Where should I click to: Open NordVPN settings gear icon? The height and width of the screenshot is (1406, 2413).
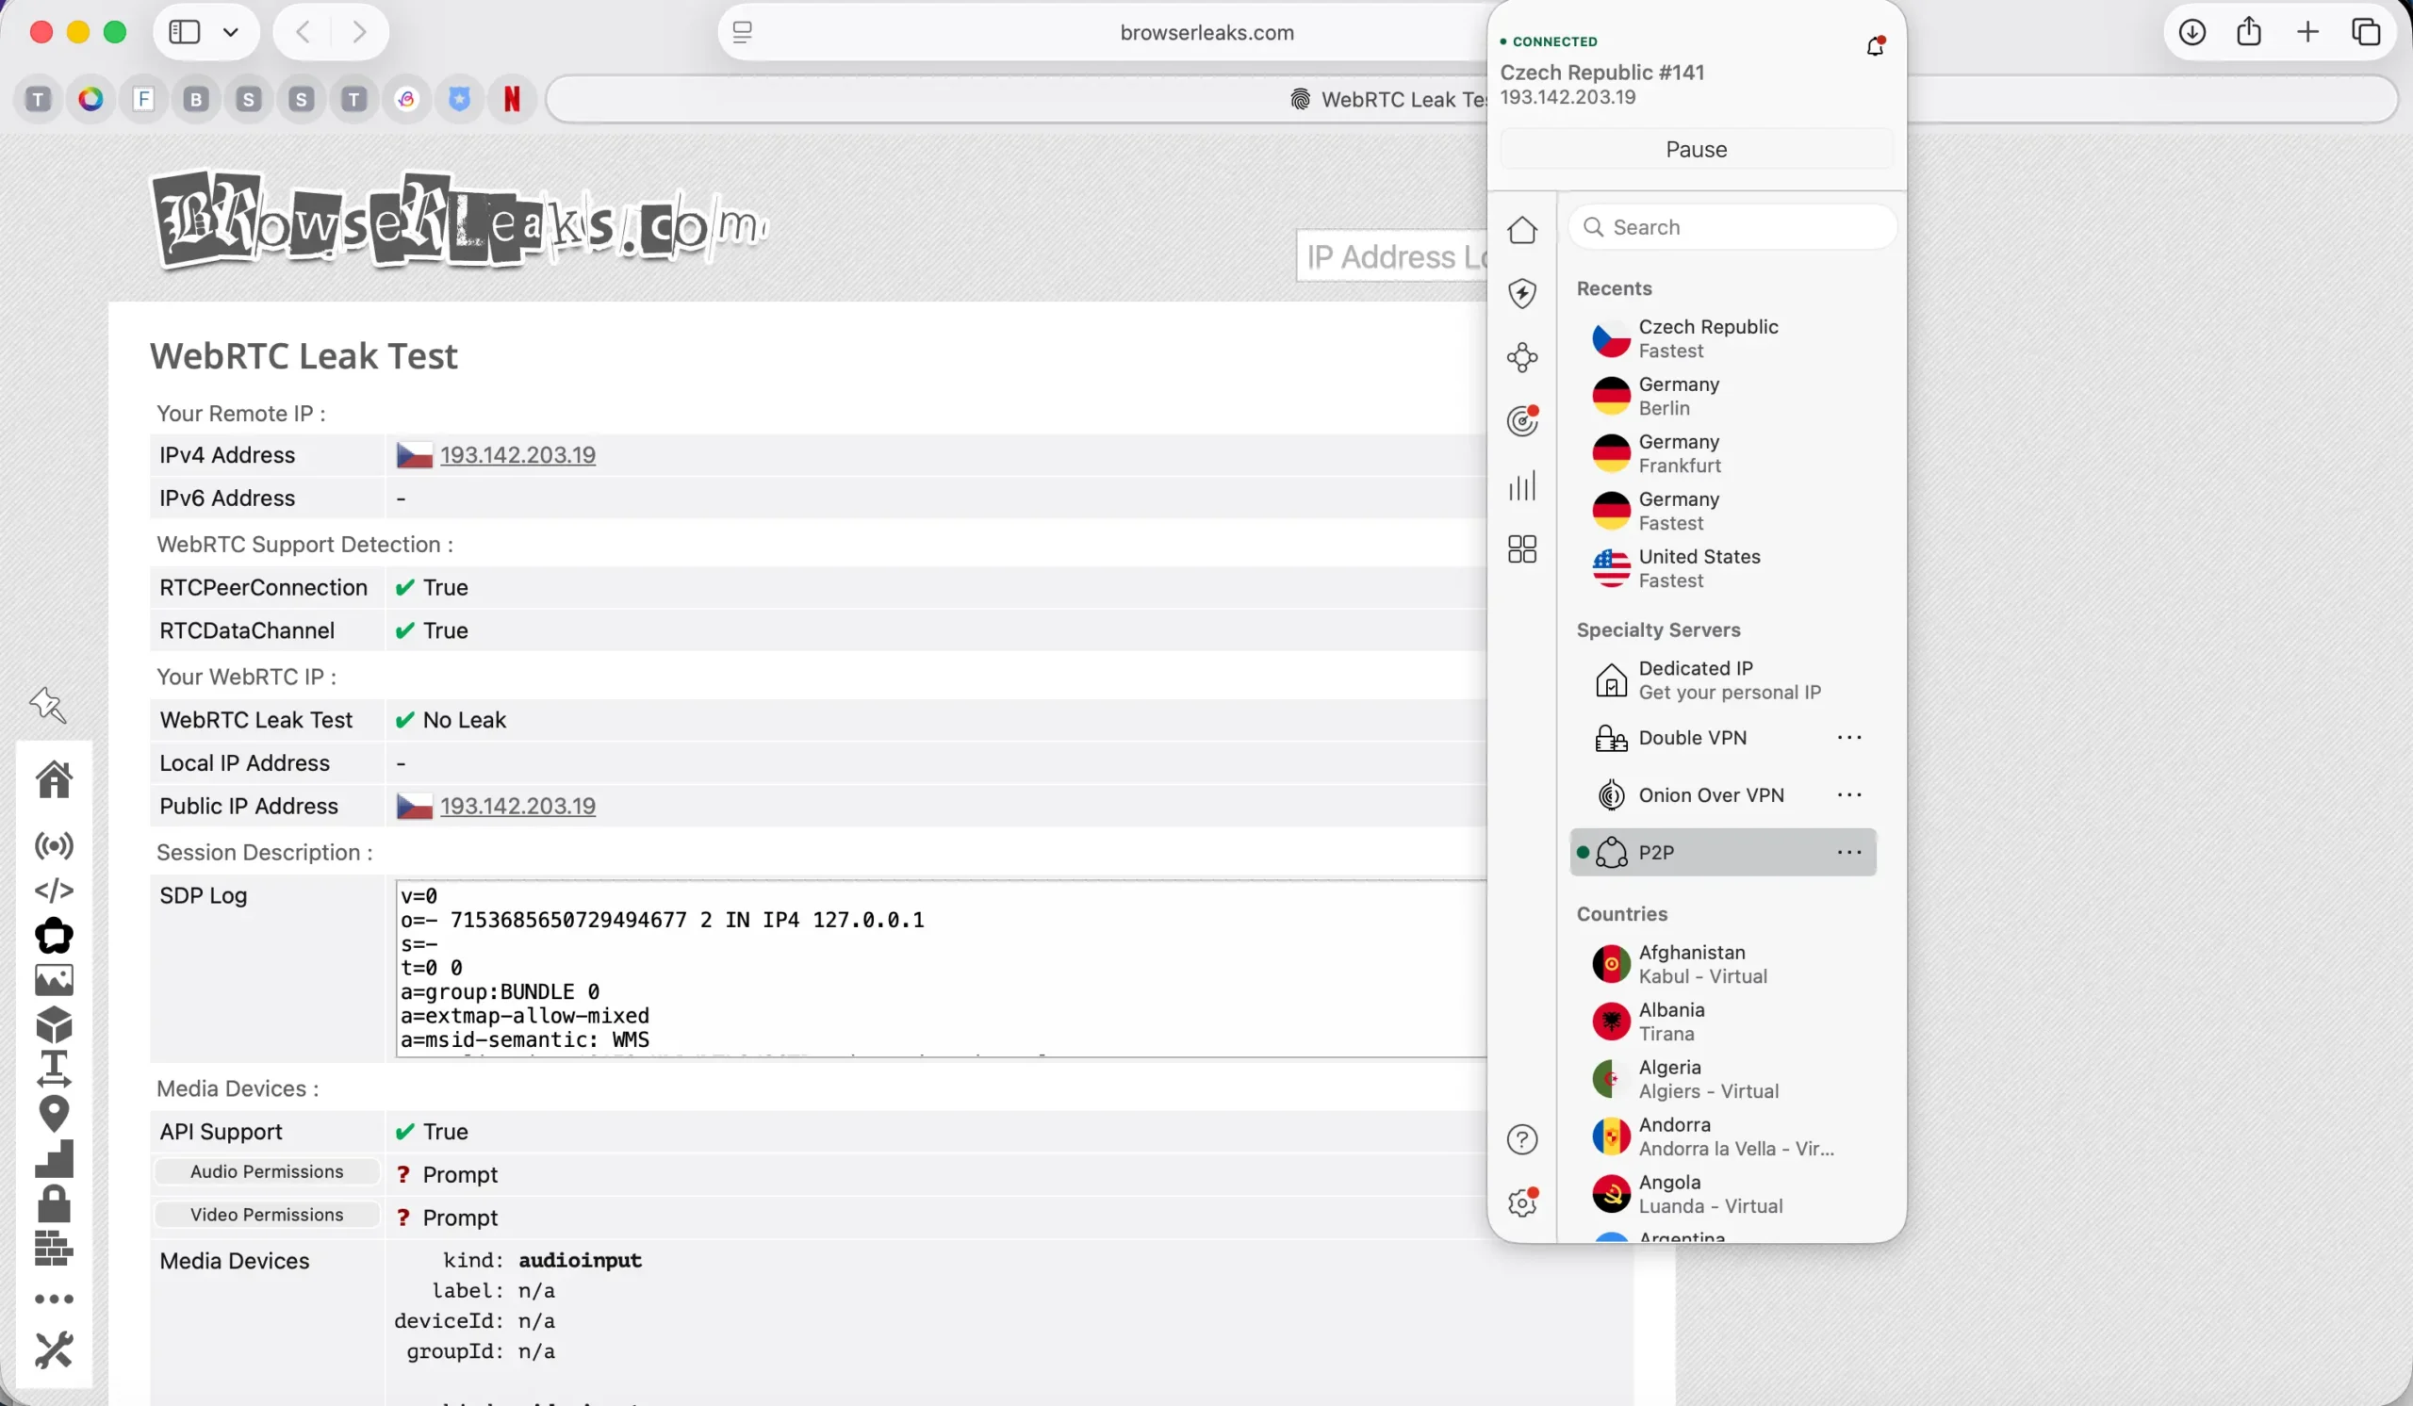pos(1521,1202)
